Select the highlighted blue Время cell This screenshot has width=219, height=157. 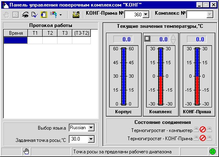point(16,40)
